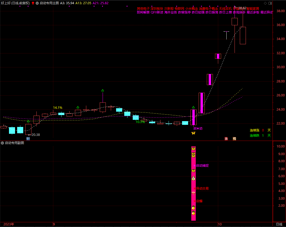Open the 小米概念 concept tag
Screen dimensions: 286x227
192,8
